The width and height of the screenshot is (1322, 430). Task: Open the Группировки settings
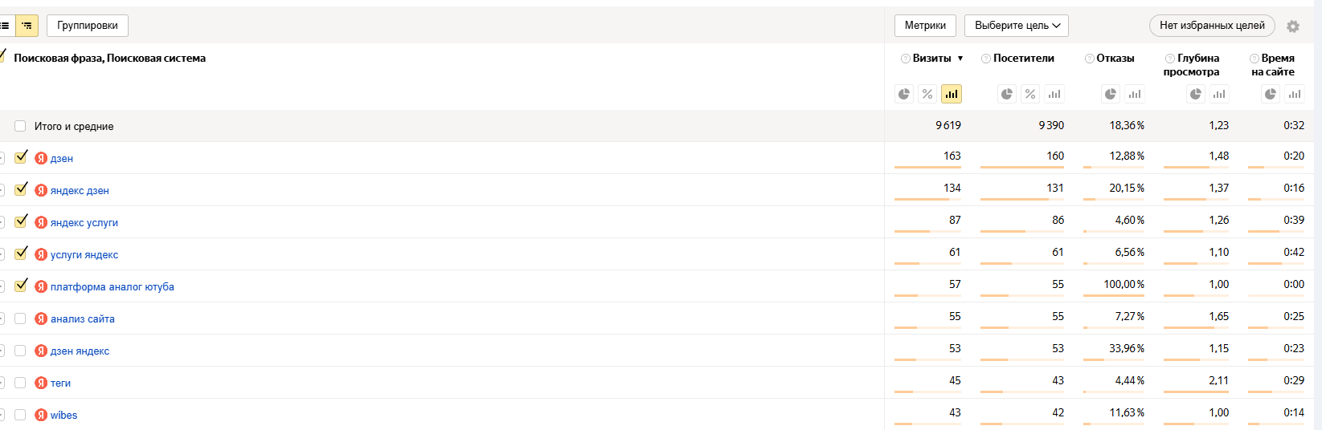pyautogui.click(x=88, y=26)
